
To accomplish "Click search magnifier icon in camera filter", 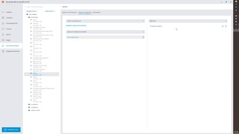I will (x=25, y=7).
